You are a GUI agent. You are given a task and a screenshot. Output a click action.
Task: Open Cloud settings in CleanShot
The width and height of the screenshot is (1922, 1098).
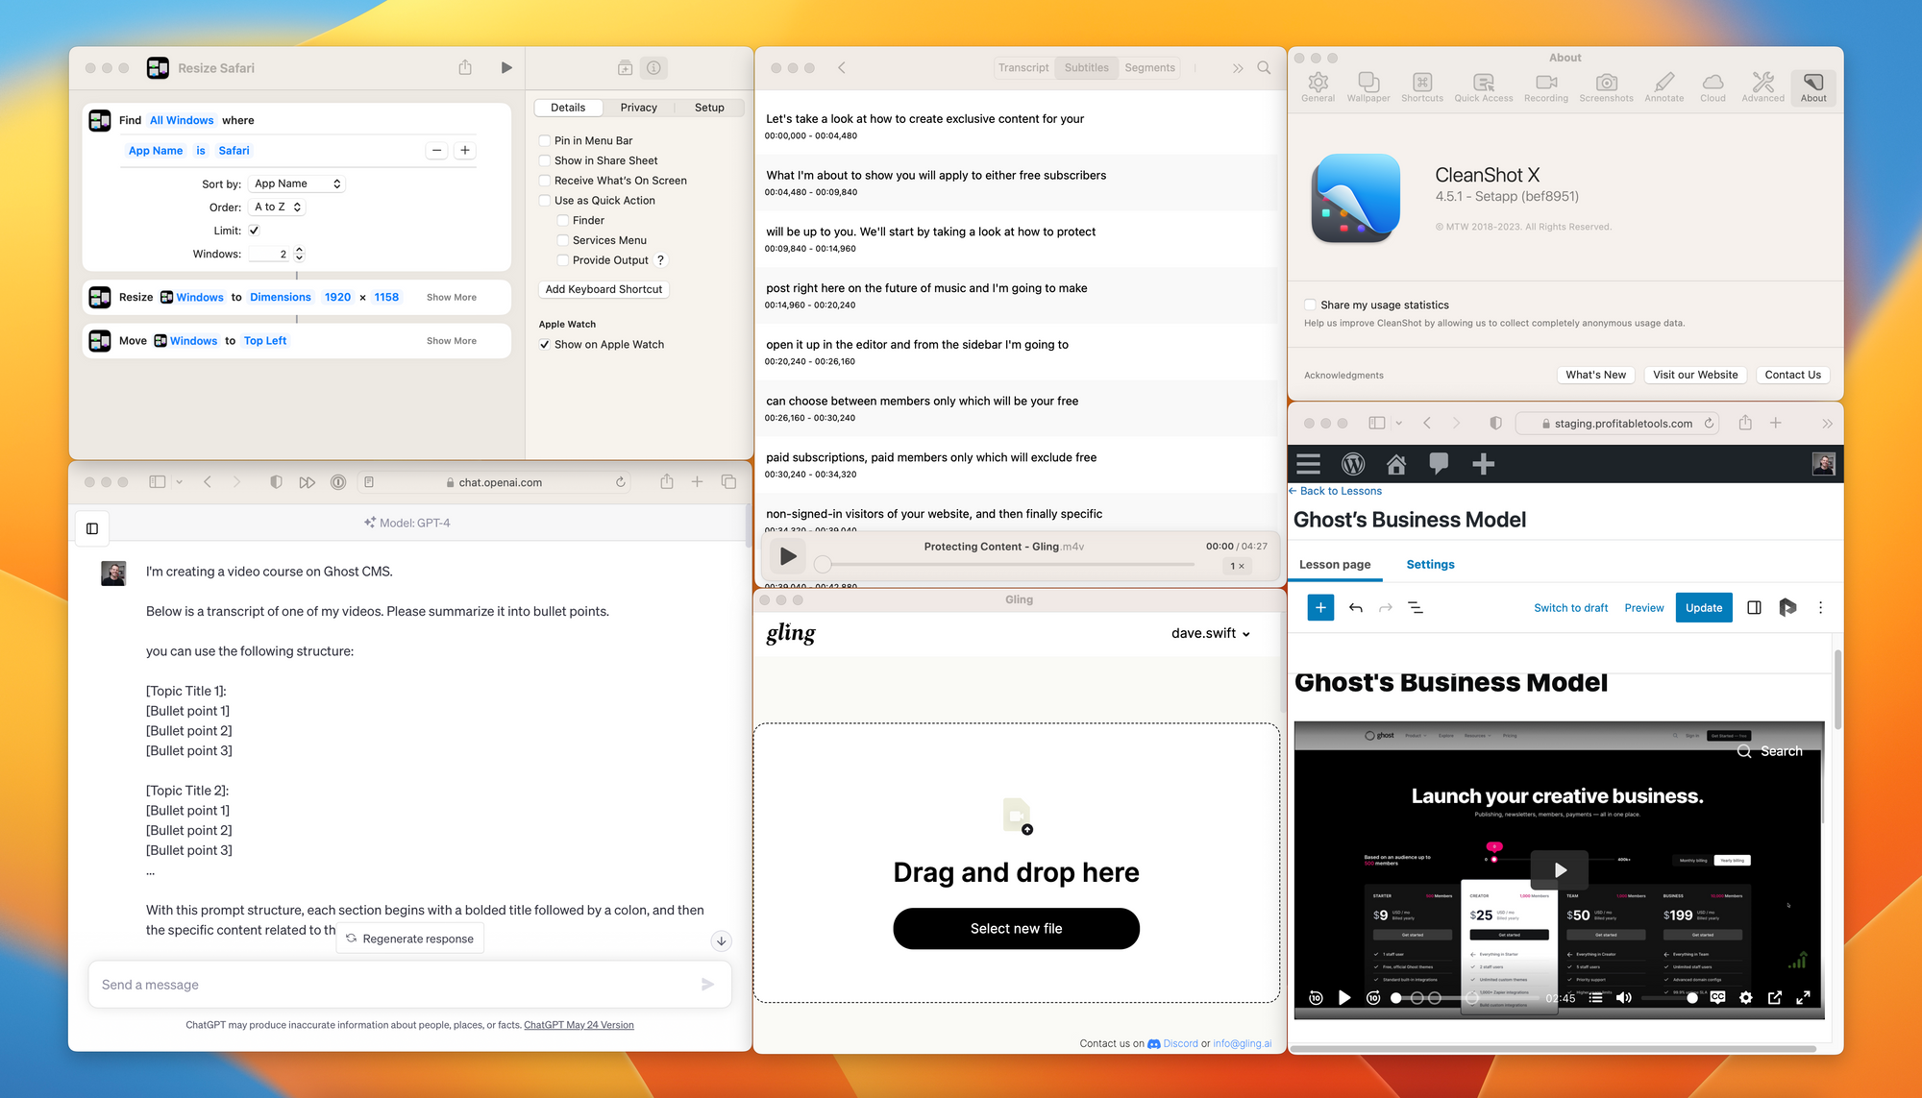click(1713, 87)
